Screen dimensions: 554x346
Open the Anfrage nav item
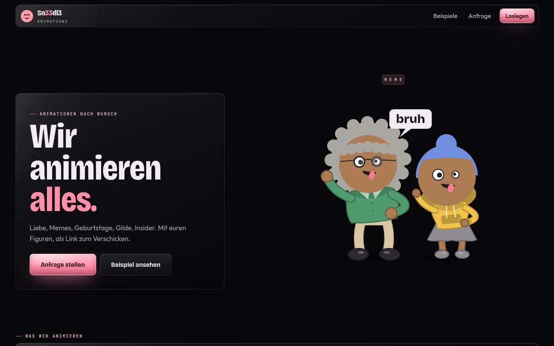tap(479, 16)
